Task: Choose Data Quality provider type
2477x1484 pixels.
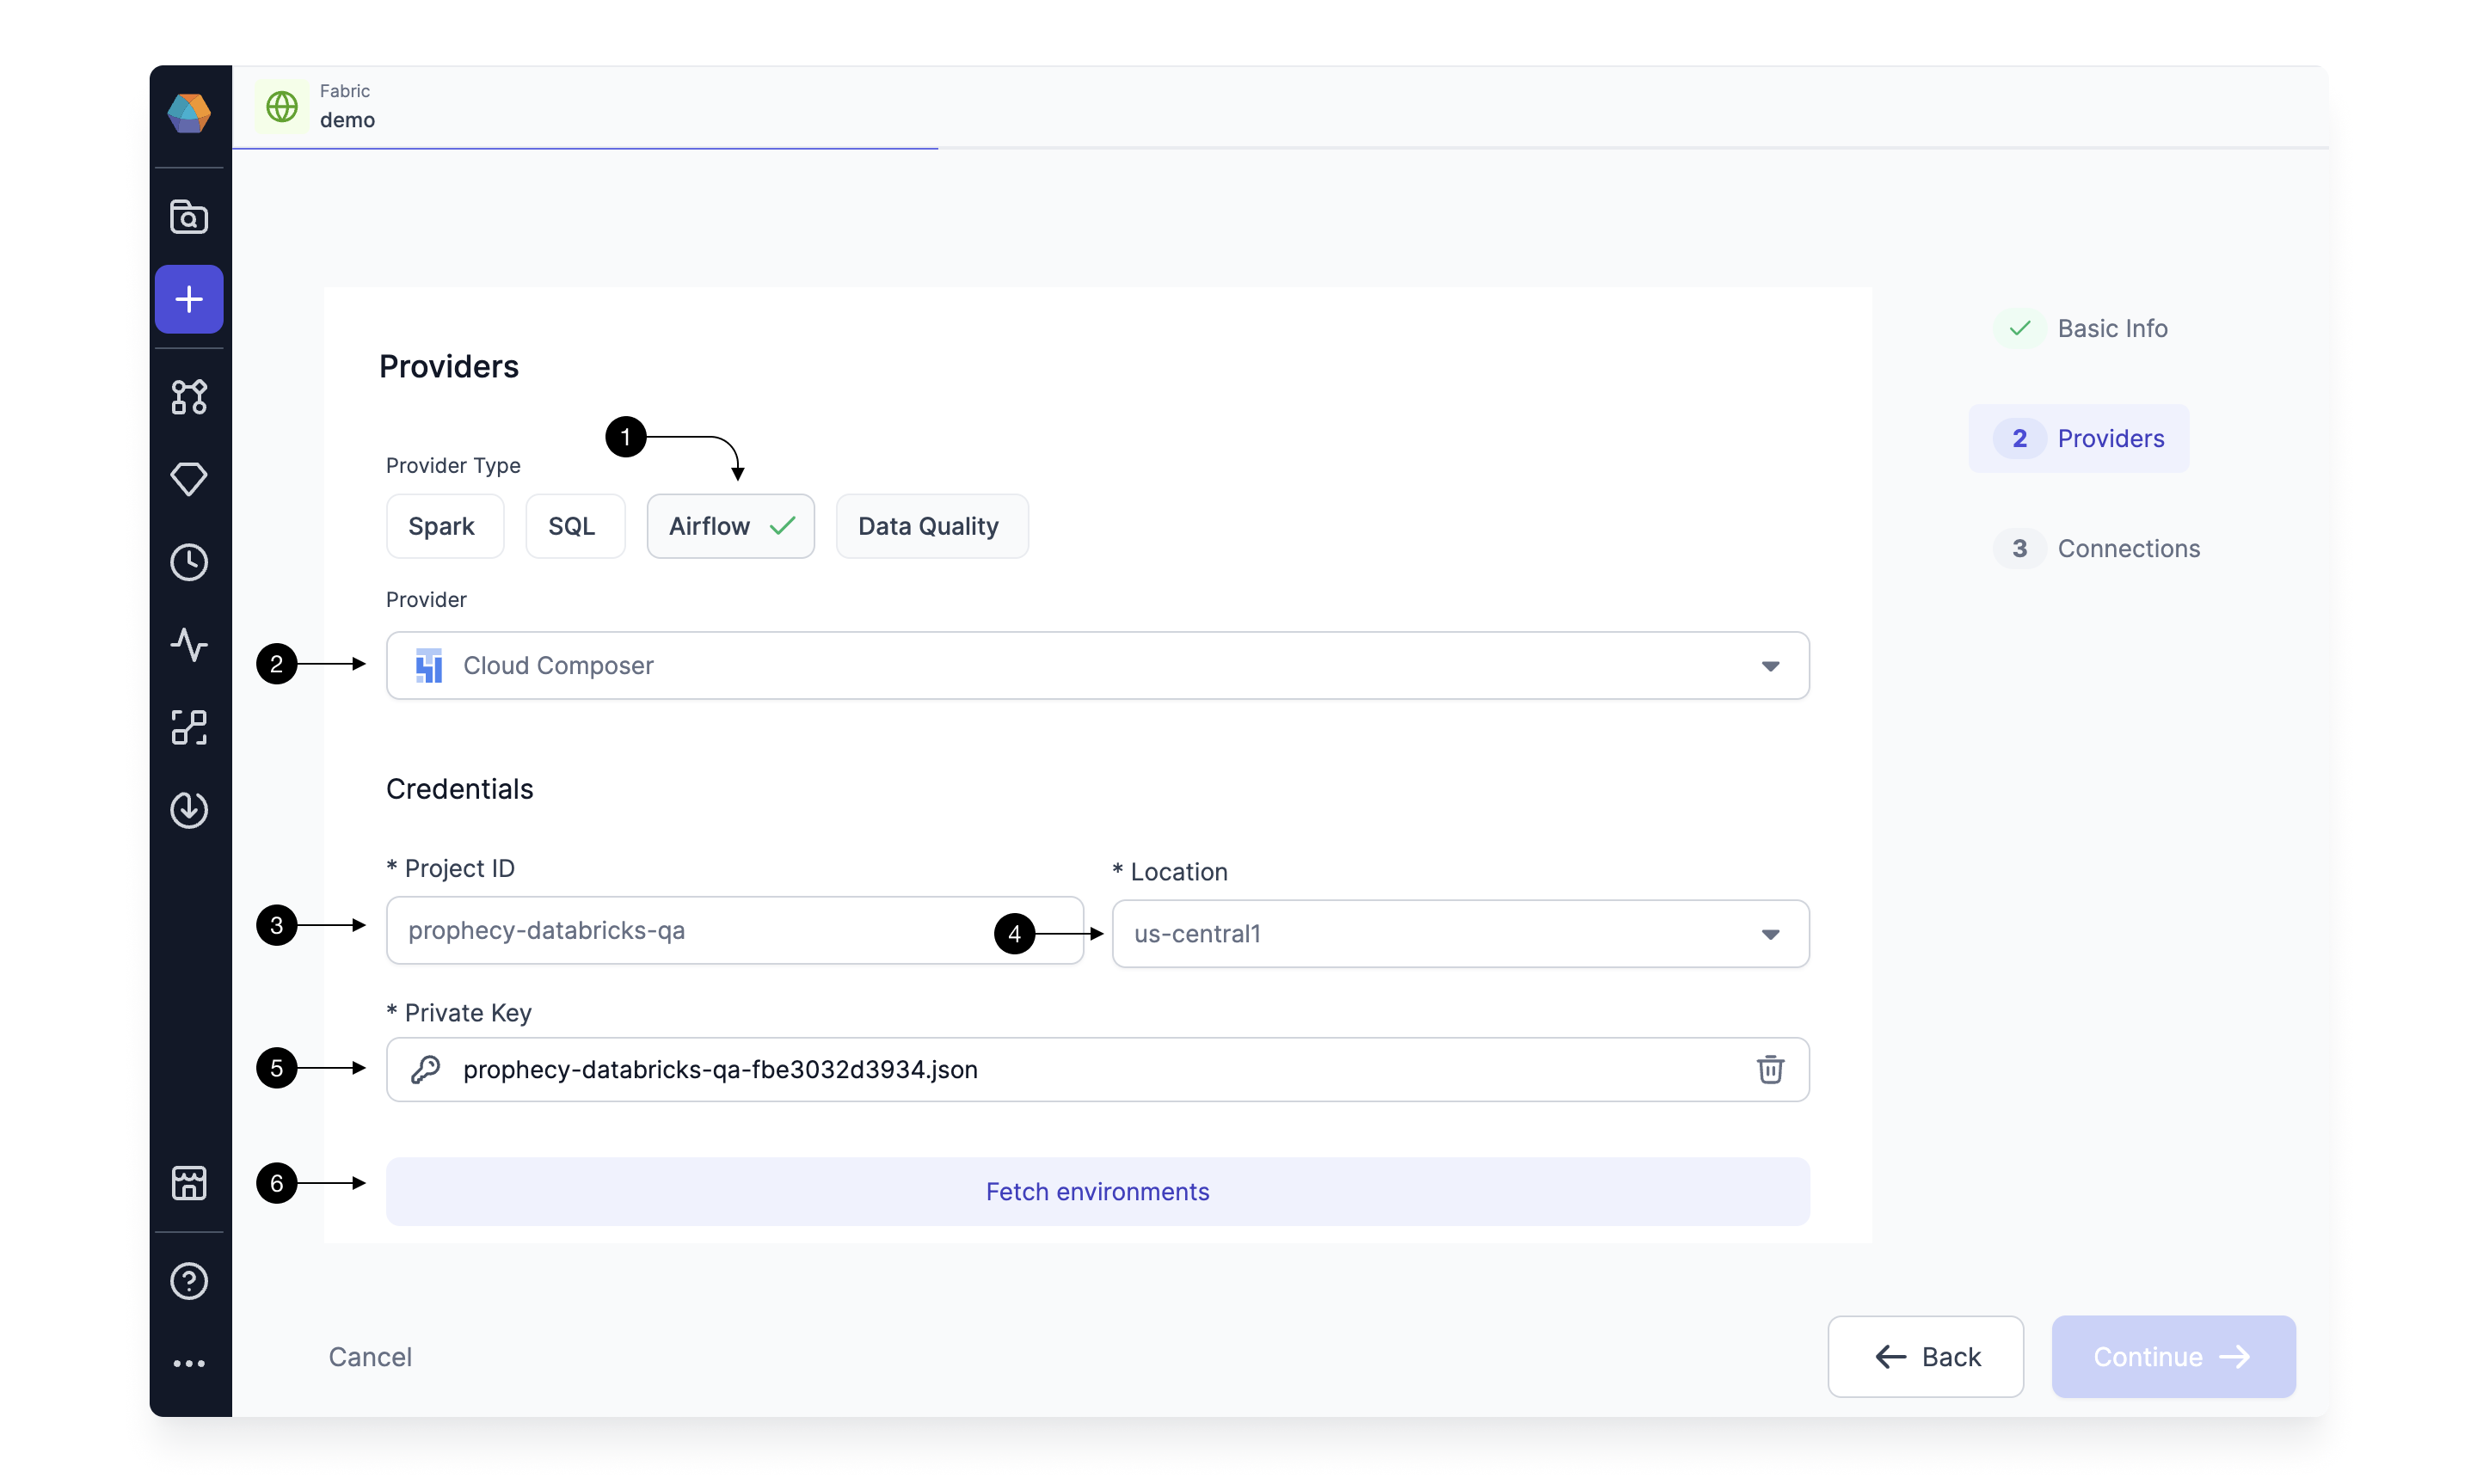Action: (931, 526)
